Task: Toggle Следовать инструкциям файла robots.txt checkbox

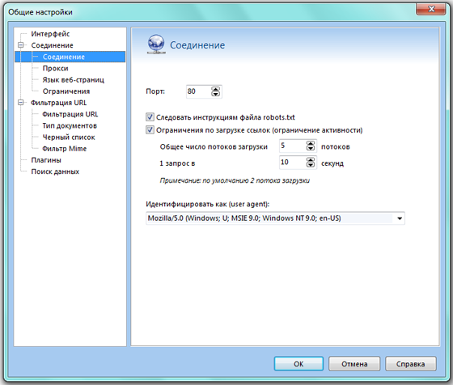Action: (150, 117)
